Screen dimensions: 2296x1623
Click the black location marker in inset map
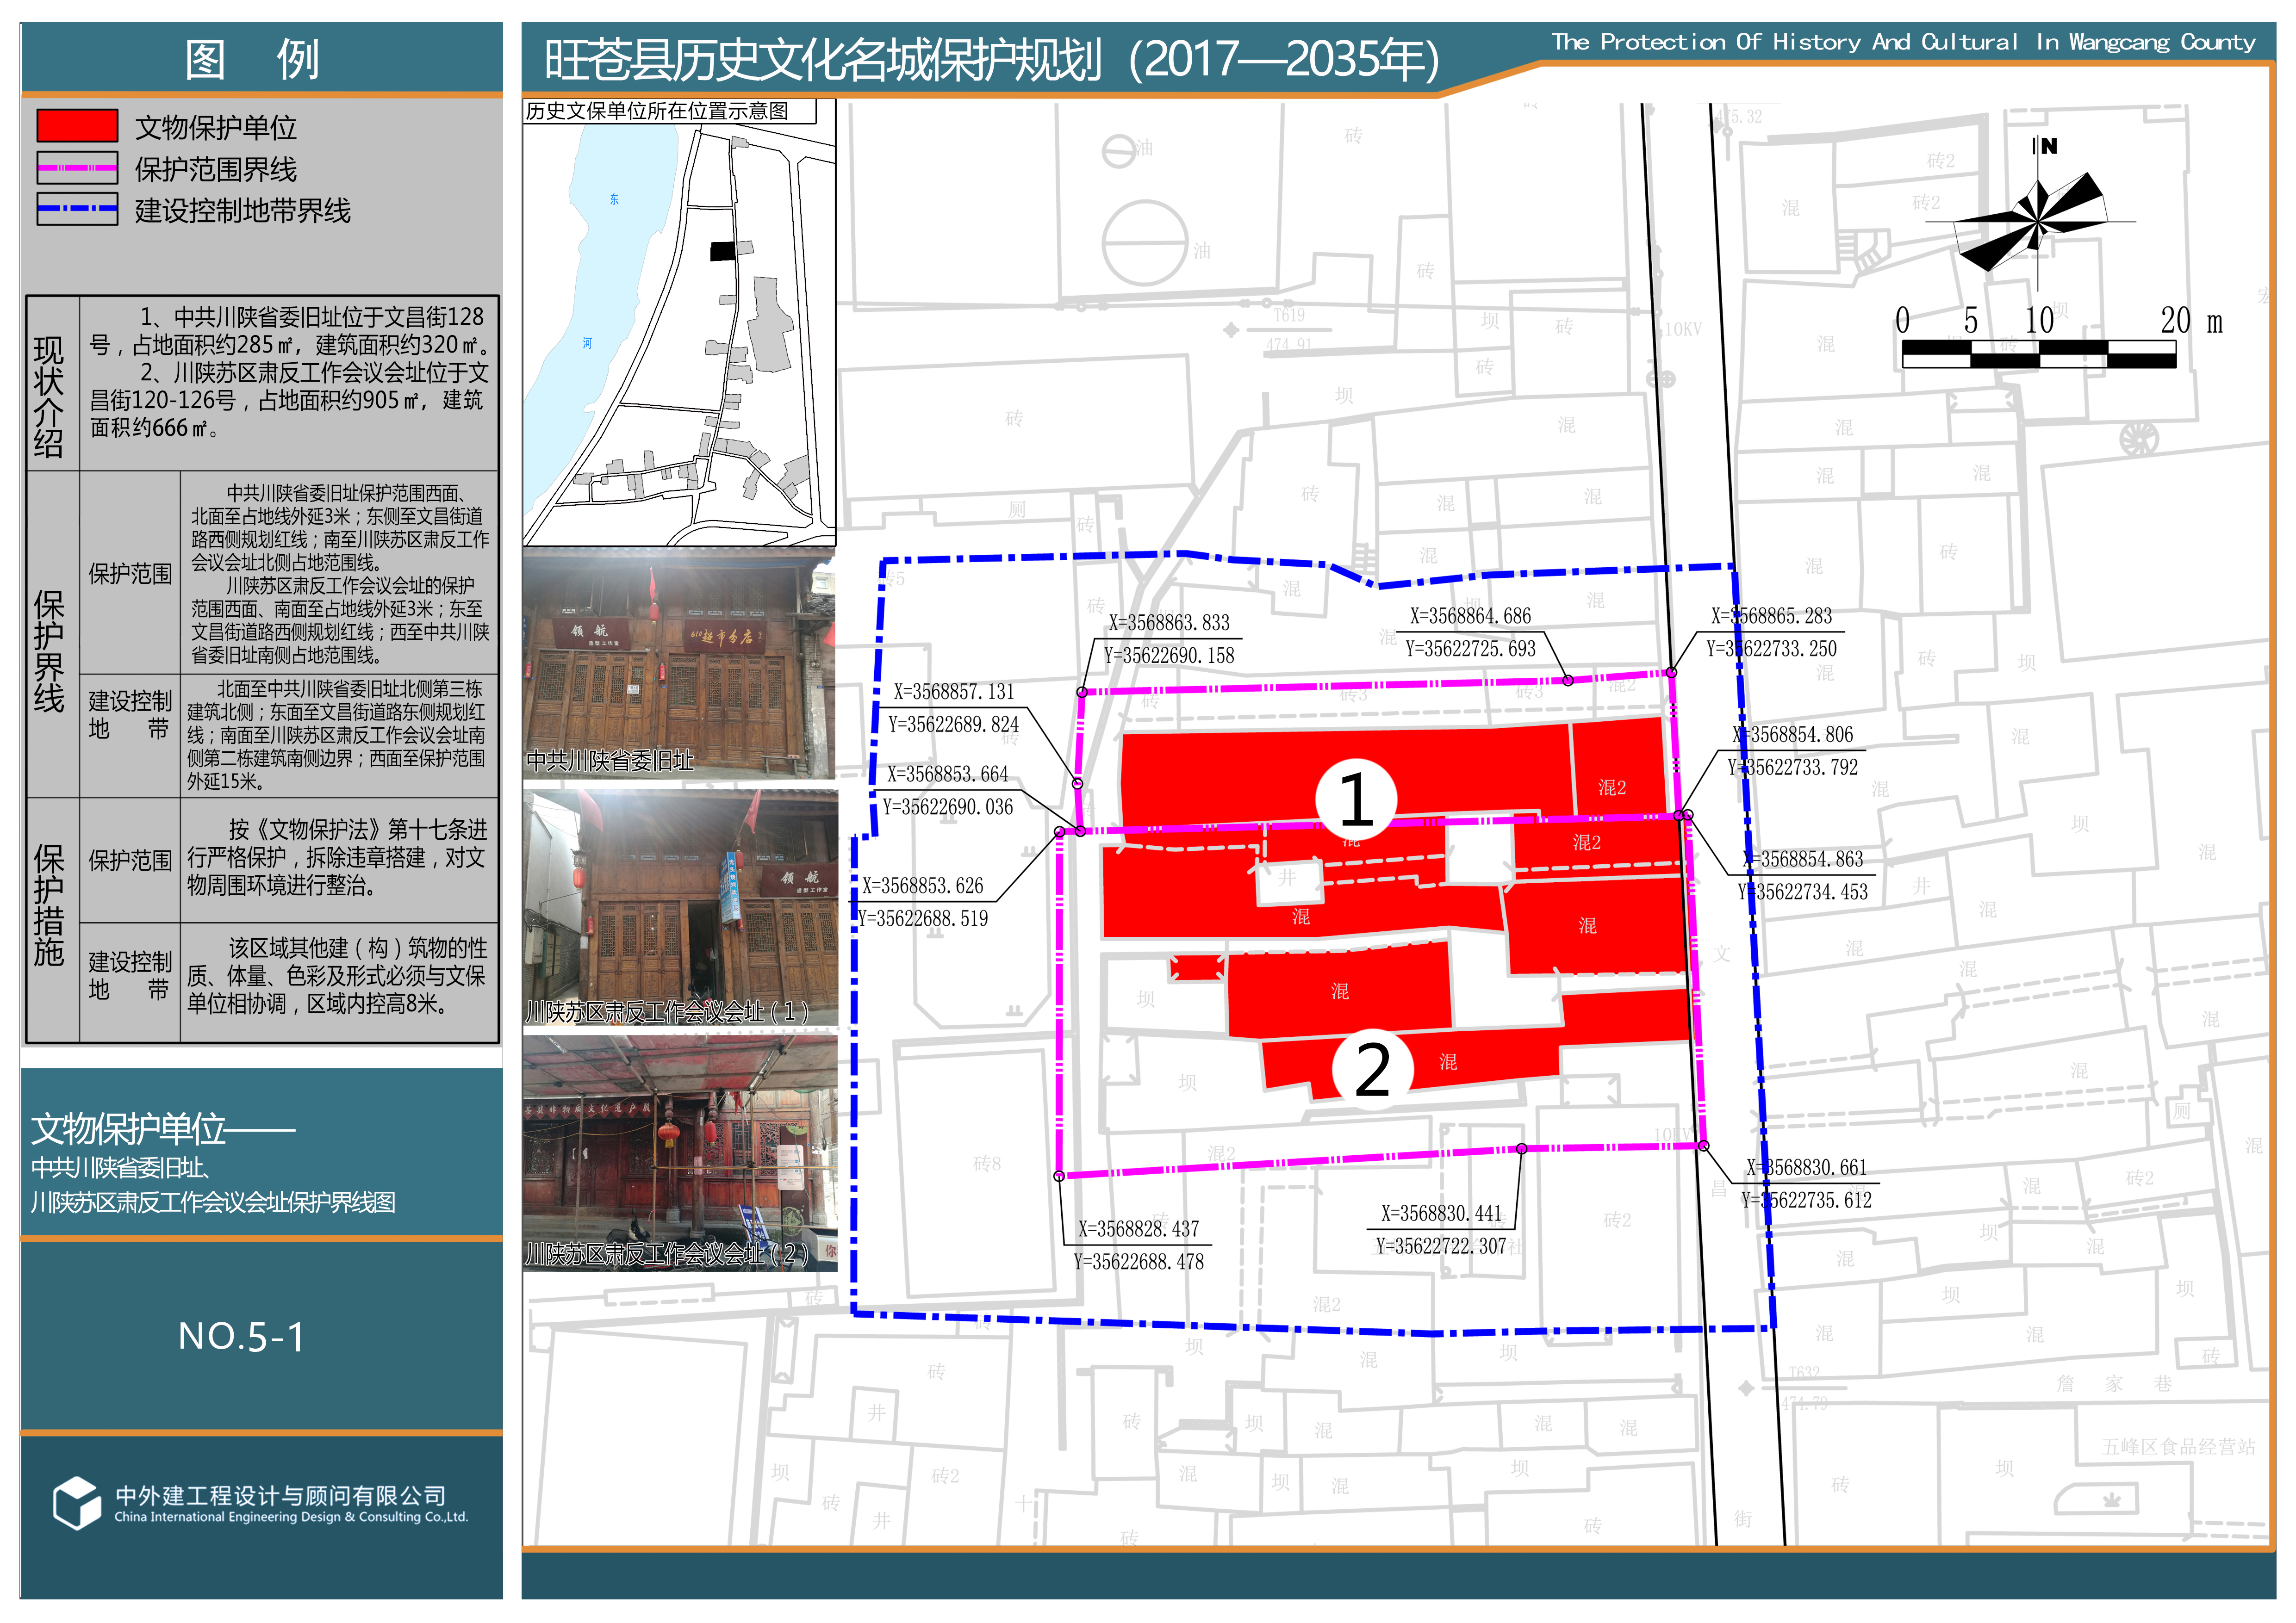[x=722, y=251]
